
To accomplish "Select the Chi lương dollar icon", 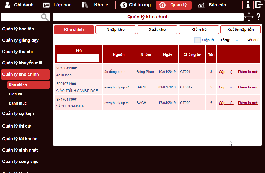I will (x=123, y=5).
